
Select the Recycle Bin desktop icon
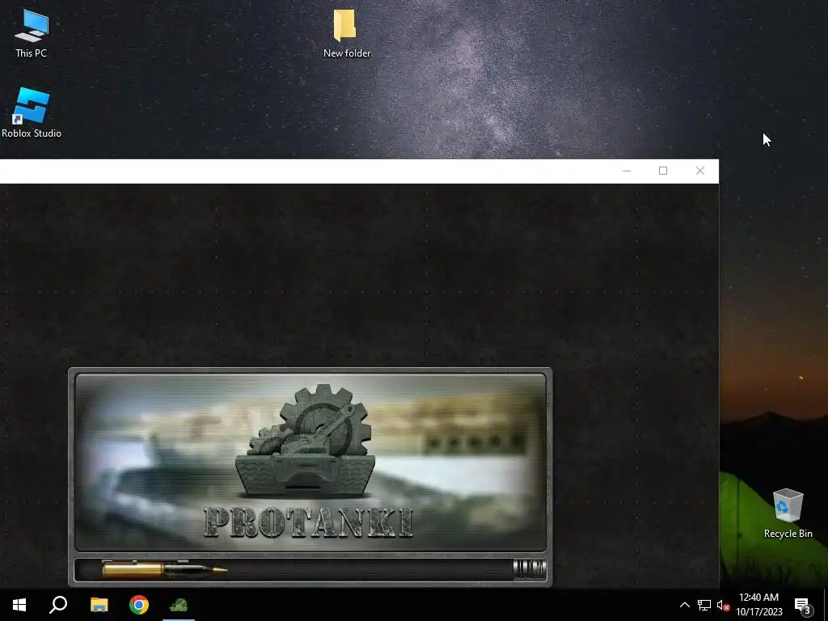click(788, 513)
